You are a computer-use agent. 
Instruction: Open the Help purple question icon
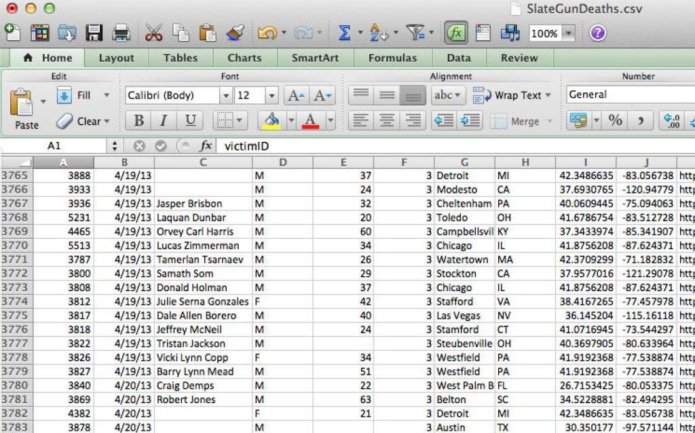[597, 33]
